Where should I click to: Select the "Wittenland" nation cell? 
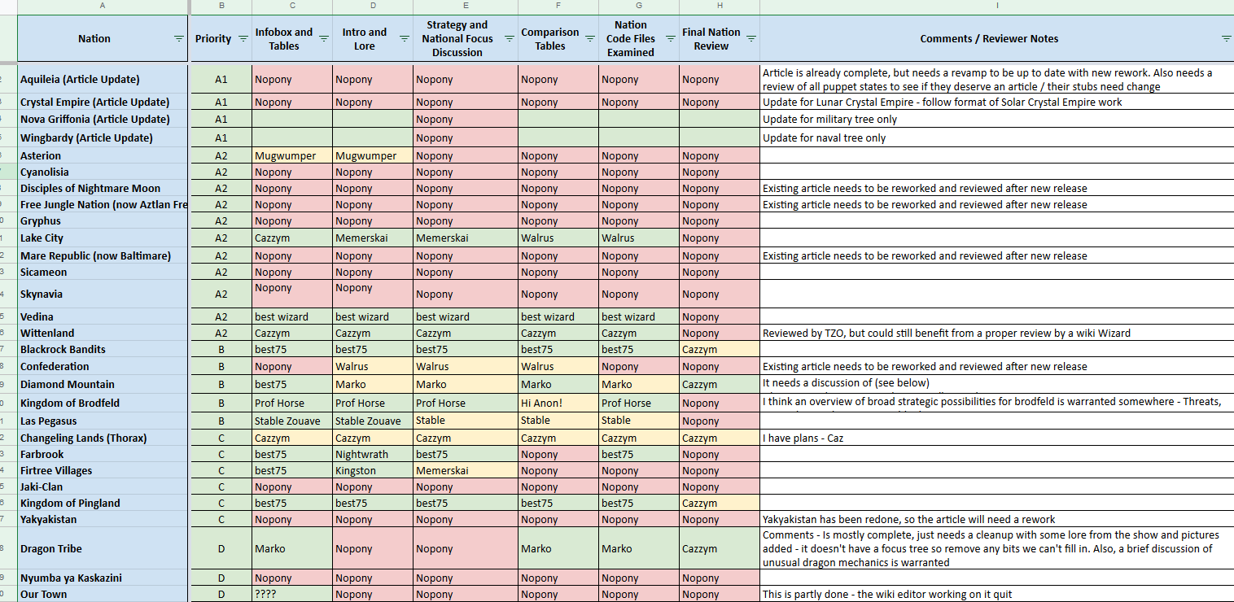pos(103,334)
